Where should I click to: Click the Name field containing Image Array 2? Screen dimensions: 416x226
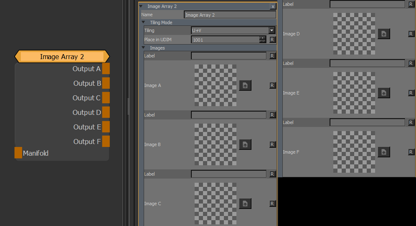click(230, 15)
